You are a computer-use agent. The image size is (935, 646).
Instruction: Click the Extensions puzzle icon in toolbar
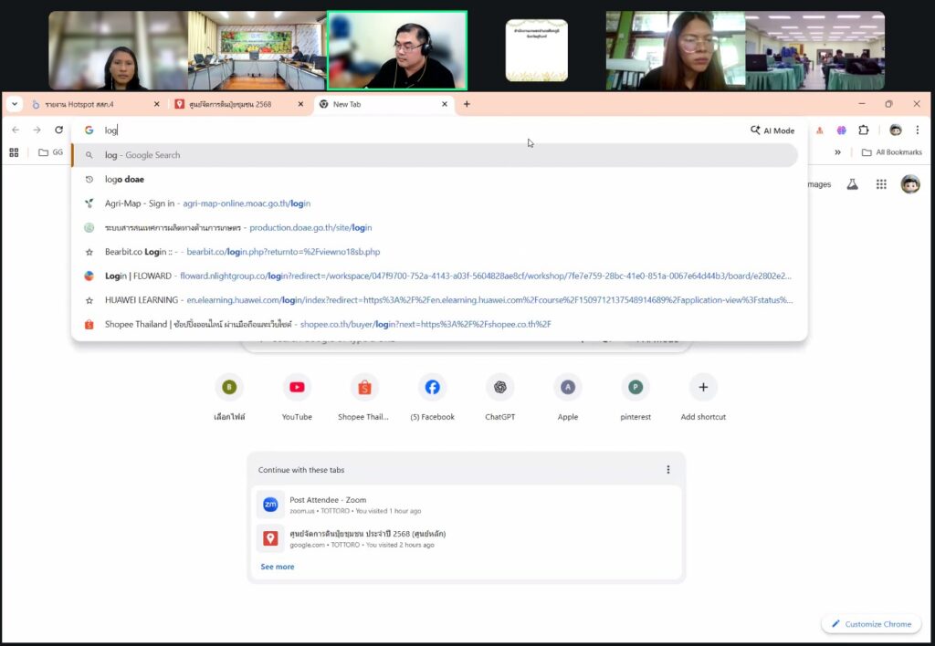[864, 130]
